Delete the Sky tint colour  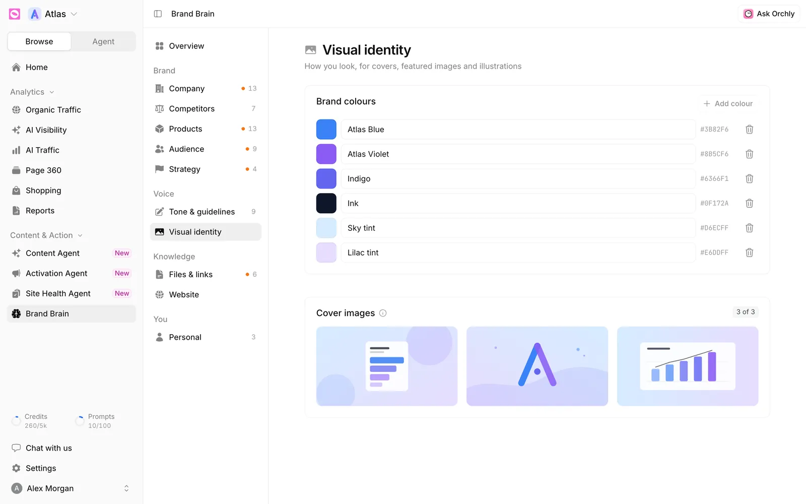[750, 228]
